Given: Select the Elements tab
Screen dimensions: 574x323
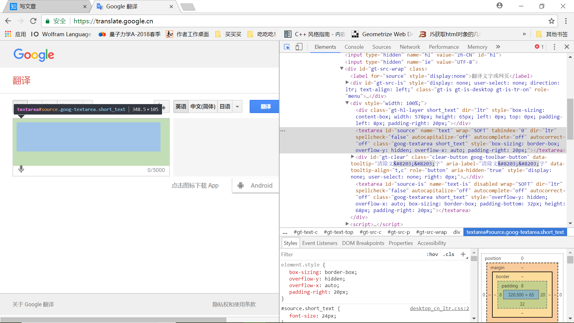Looking at the screenshot, I should (325, 47).
